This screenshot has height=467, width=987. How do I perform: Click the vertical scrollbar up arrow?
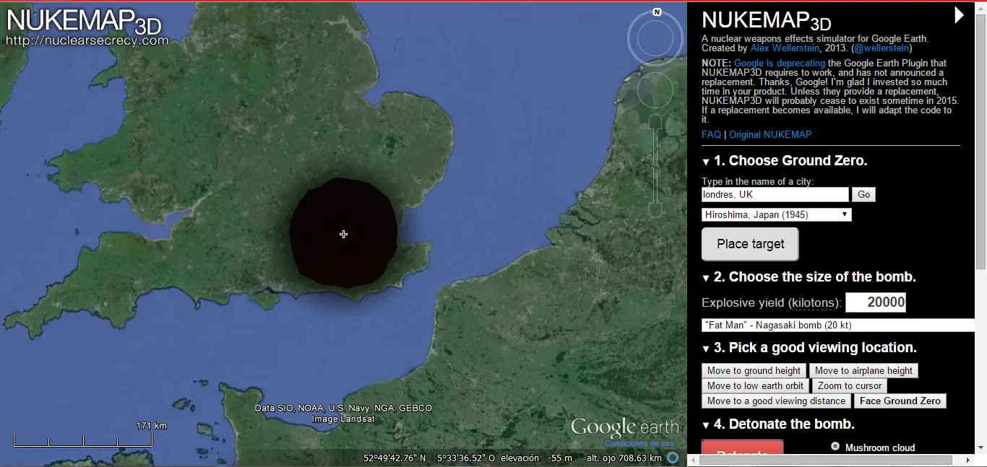[981, 7]
